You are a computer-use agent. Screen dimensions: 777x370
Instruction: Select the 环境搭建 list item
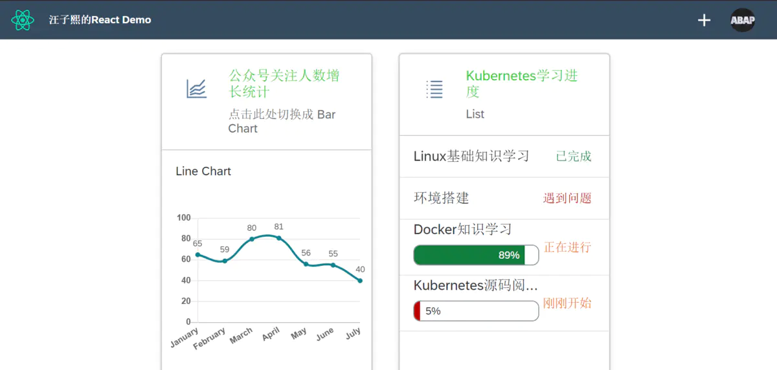(441, 198)
